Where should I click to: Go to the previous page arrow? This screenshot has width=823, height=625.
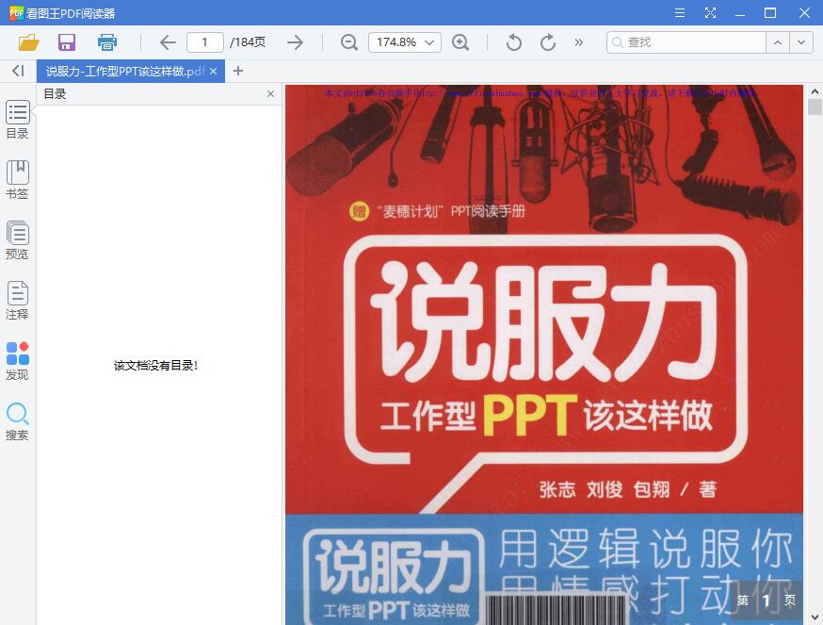coord(168,42)
